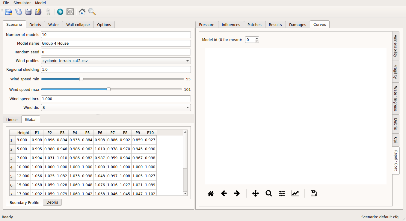This screenshot has width=406, height=221.
Task: Switch to the Cpi side tab
Action: [396, 140]
